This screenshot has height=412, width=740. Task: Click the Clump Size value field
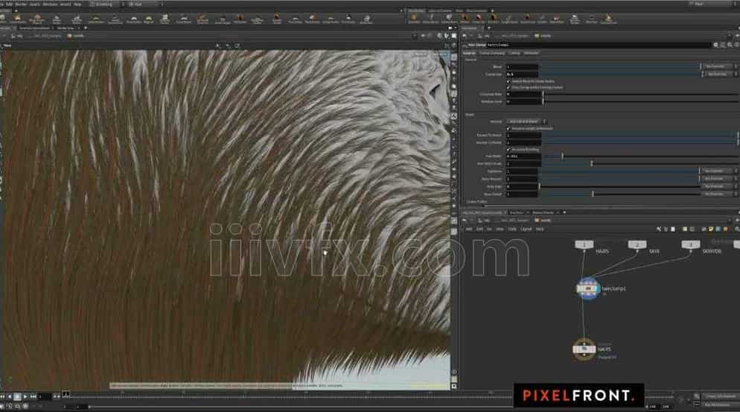pyautogui.click(x=522, y=75)
